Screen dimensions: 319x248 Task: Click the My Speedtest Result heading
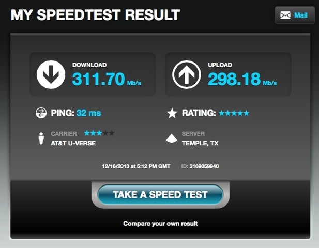[x=95, y=15]
